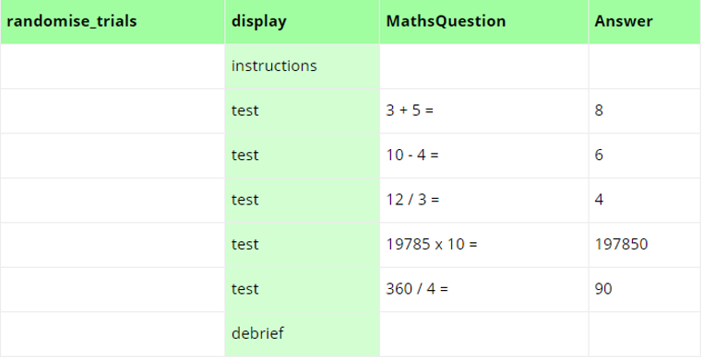Select the '19785 x 10 =' question cell

483,245
